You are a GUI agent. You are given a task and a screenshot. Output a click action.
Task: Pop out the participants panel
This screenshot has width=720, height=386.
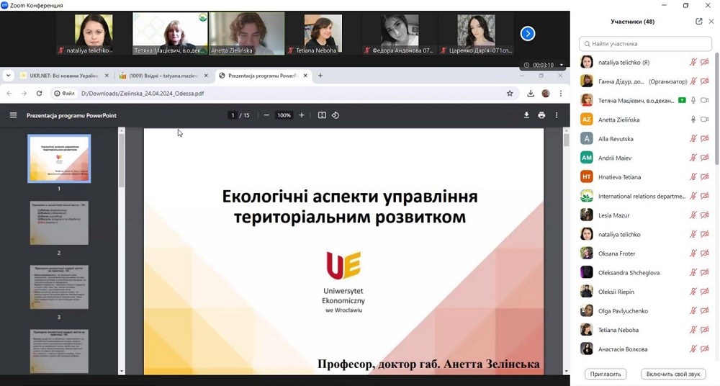[698, 22]
